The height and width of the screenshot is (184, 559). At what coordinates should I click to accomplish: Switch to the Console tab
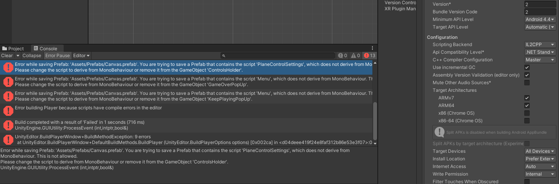click(45, 48)
